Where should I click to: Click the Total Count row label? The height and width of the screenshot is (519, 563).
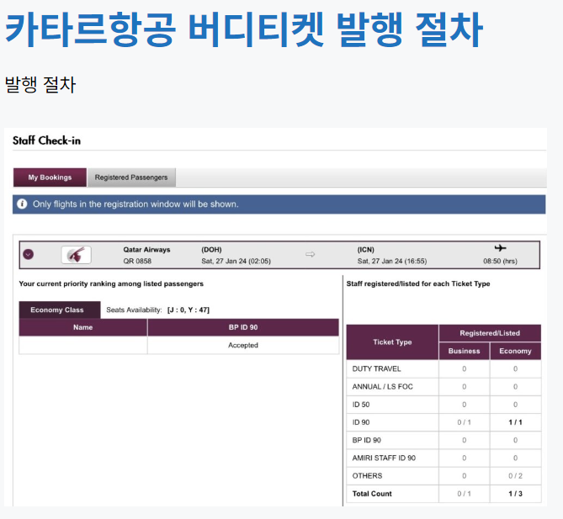pos(372,494)
